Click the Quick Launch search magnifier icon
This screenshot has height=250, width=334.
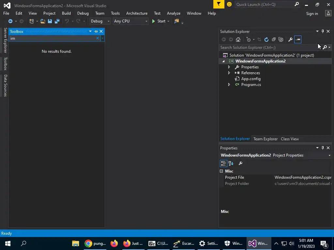296,4
